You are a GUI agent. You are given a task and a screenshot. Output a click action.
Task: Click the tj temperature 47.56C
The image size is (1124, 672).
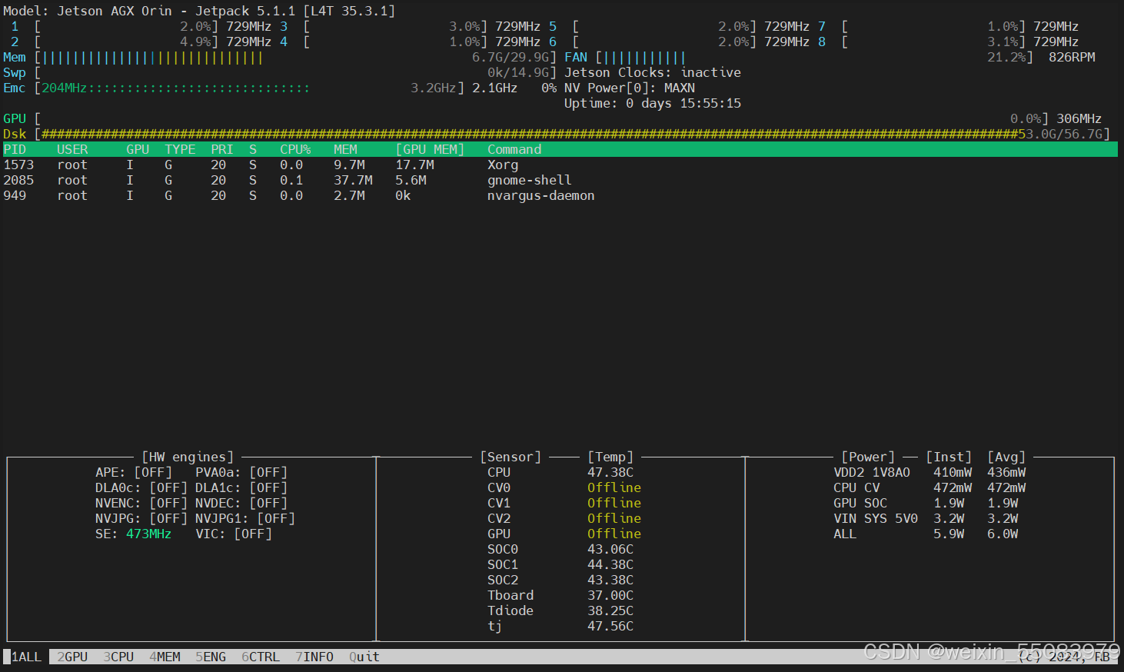point(610,626)
